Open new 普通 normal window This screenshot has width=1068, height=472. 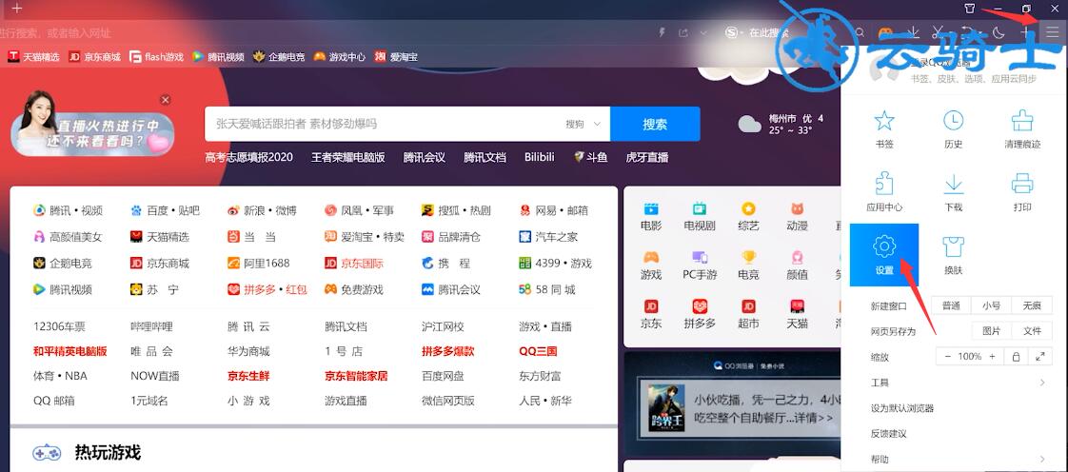click(x=952, y=305)
